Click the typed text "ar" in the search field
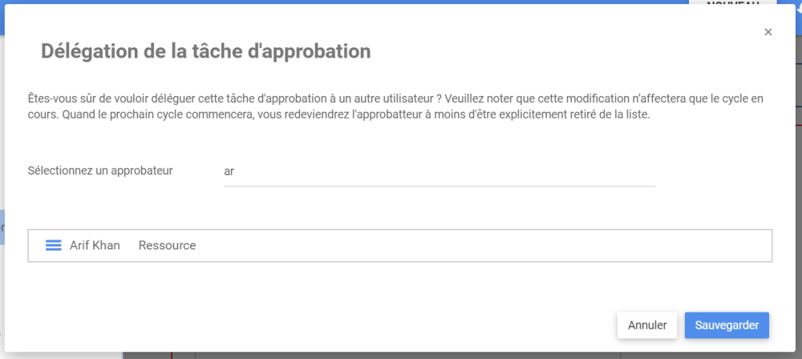The width and height of the screenshot is (802, 359). point(229,171)
